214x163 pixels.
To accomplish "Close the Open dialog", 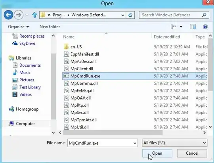I will [x=208, y=2].
